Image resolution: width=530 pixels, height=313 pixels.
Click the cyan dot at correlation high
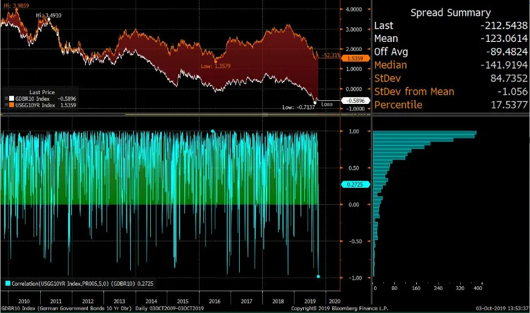(x=212, y=131)
